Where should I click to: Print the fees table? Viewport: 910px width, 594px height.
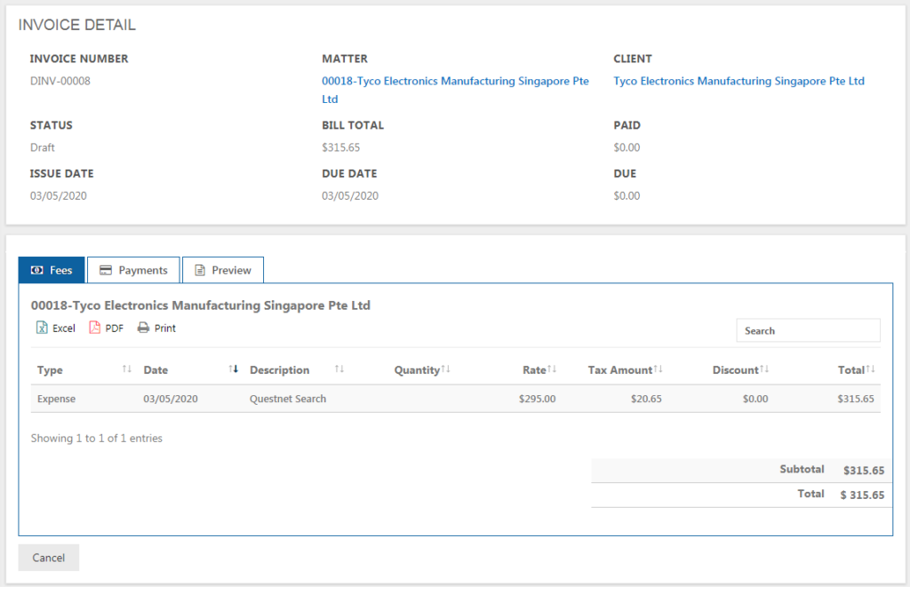point(156,328)
